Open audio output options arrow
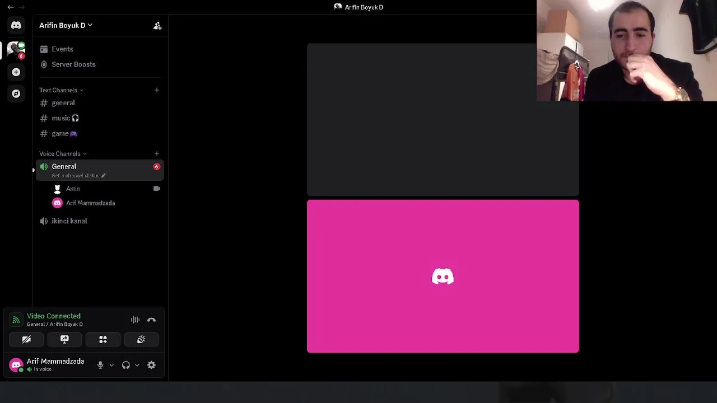Screen dimensions: 717x403 [x=137, y=365]
